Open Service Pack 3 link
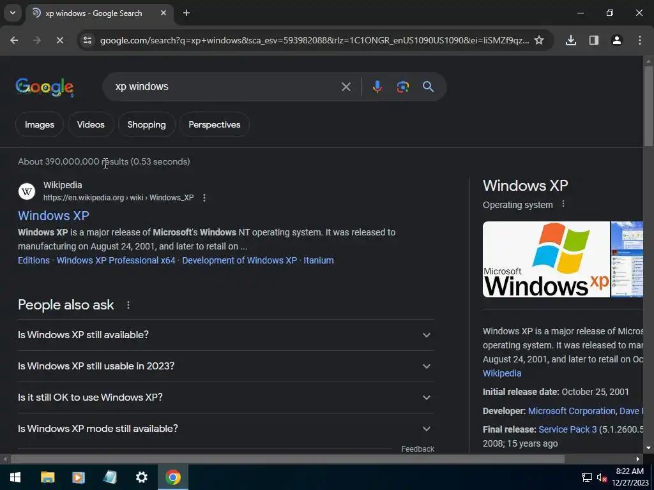The height and width of the screenshot is (490, 654). [567, 429]
